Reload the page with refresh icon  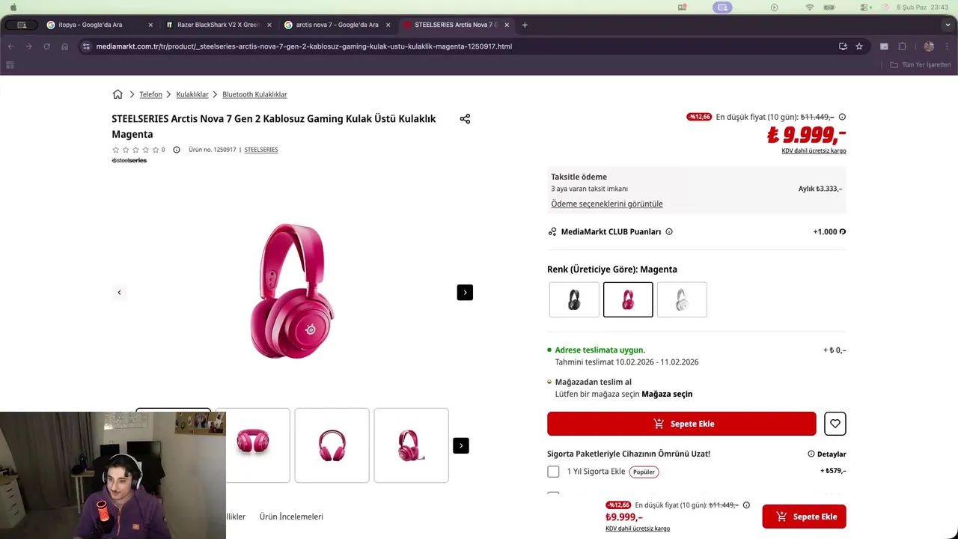46,46
